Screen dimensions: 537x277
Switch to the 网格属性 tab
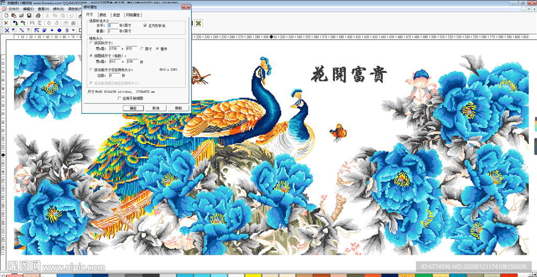tap(133, 15)
